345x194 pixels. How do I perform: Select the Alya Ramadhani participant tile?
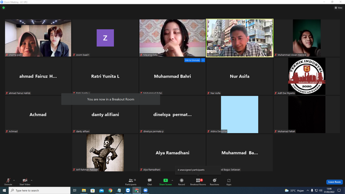pos(172,153)
